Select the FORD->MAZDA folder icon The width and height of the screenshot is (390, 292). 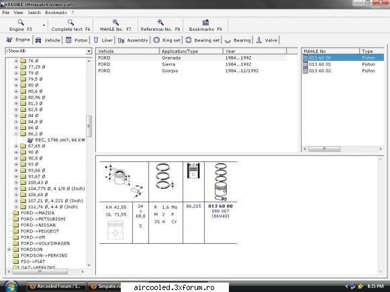(x=15, y=213)
